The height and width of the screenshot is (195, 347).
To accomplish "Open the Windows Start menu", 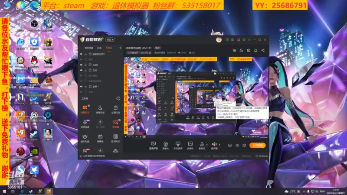I will [x=4, y=191].
